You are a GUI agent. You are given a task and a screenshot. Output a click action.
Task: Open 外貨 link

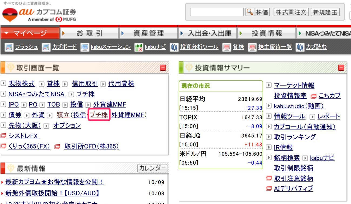(x=38, y=115)
